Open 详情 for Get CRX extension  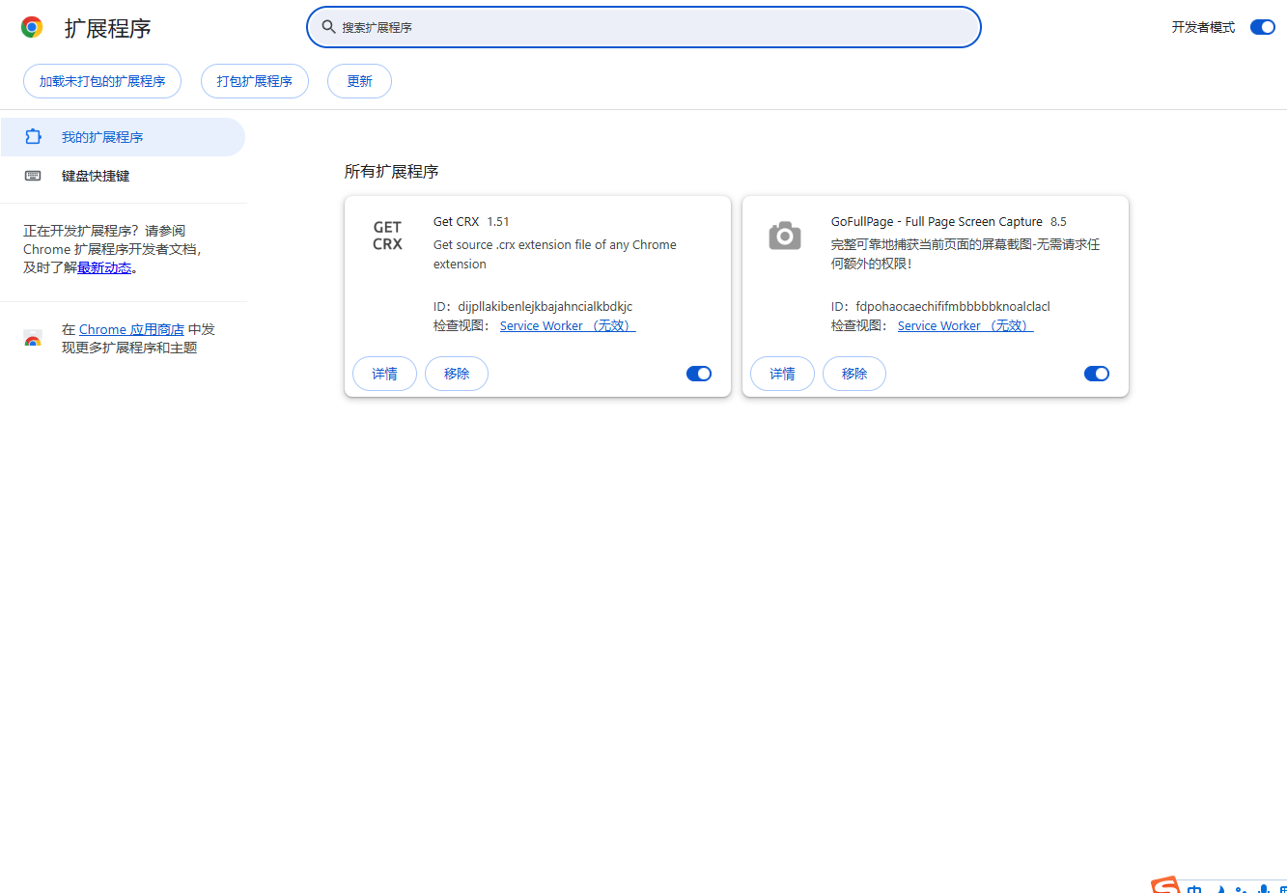(x=384, y=374)
